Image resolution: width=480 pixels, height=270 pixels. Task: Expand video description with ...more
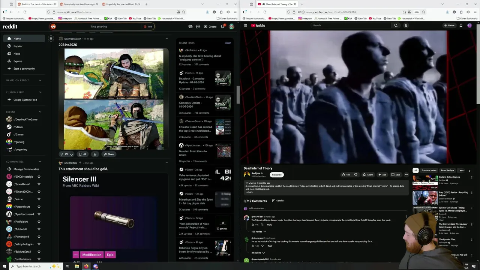(250, 192)
